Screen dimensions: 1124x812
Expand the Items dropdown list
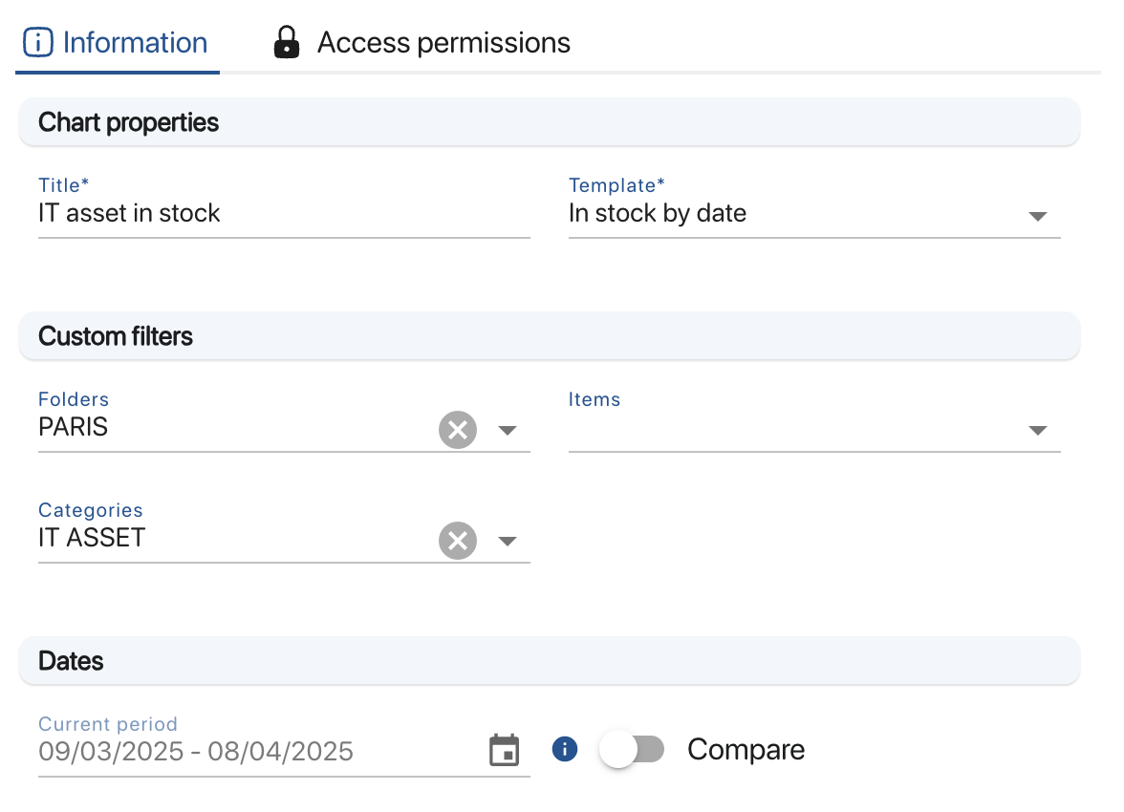click(1038, 430)
